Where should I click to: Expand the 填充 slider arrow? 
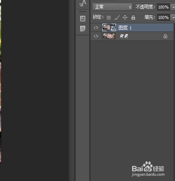click(173, 17)
